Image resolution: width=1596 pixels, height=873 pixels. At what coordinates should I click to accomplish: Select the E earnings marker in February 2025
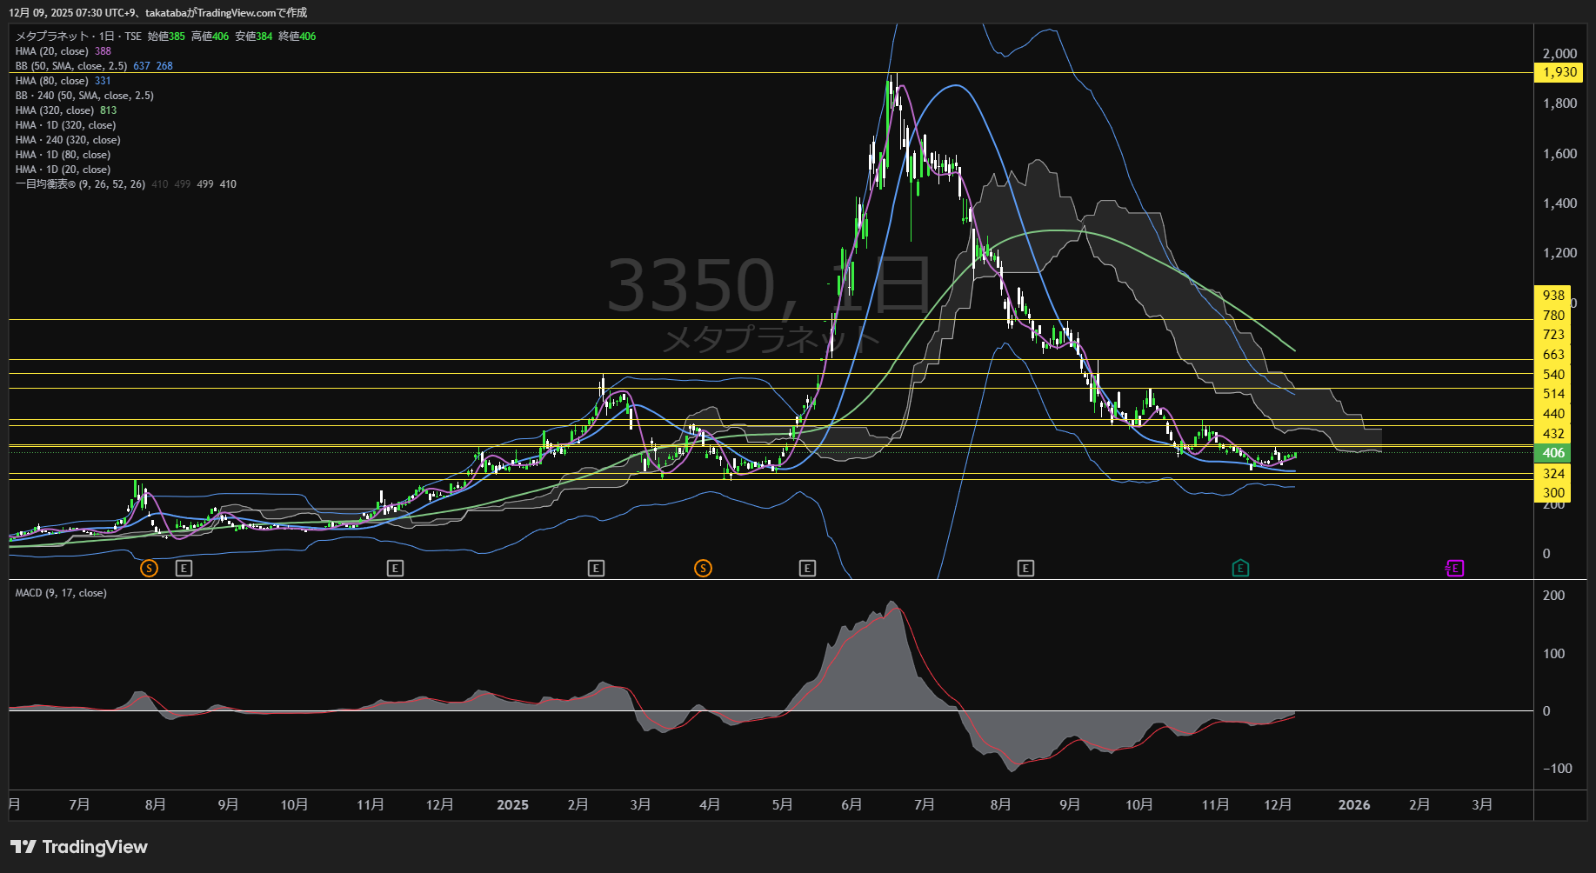click(596, 569)
